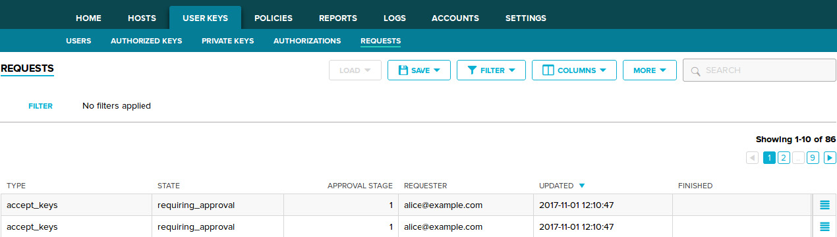837x237 pixels.
Task: Switch to the REPORTS tab
Action: 338,18
